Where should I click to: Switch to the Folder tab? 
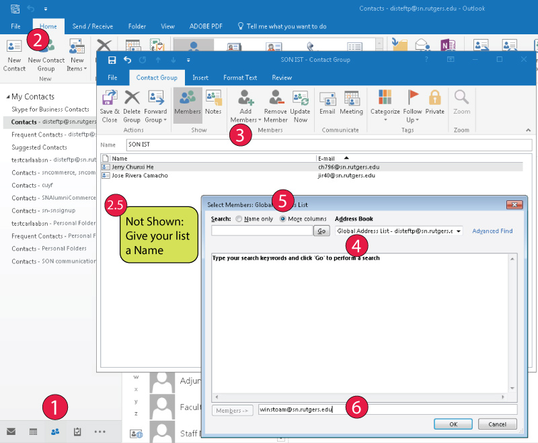[137, 26]
